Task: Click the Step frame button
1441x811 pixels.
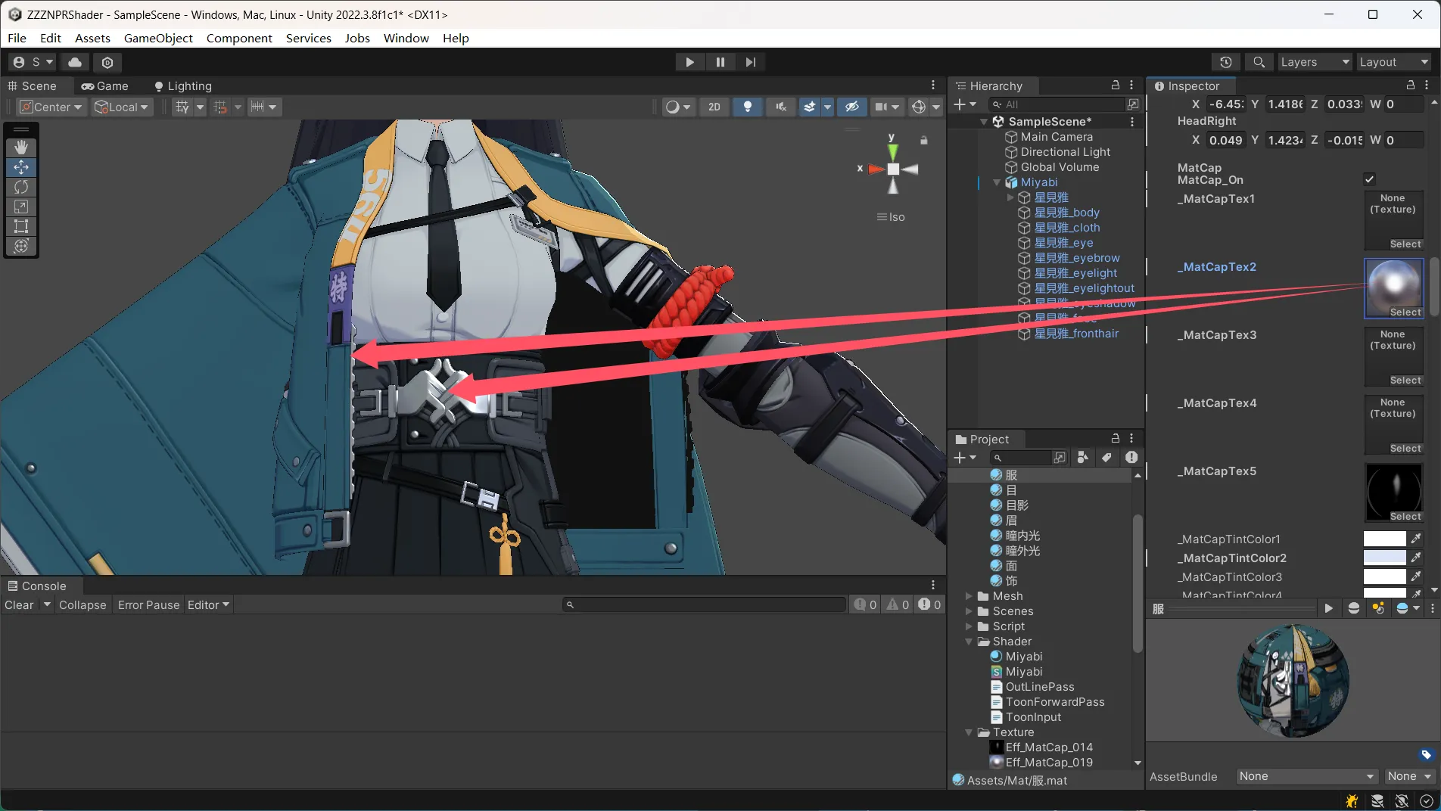Action: tap(750, 62)
